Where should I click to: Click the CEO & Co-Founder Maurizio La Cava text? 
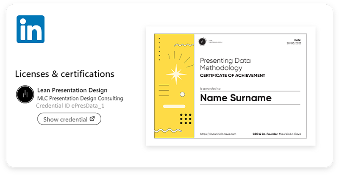(277, 134)
